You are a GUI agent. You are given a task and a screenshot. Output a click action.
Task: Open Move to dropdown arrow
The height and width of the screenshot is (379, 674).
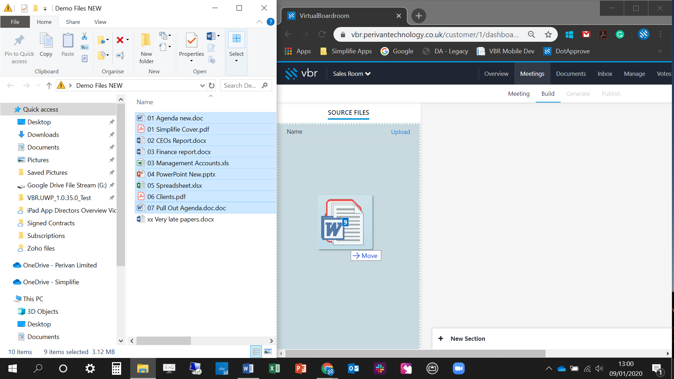click(108, 40)
